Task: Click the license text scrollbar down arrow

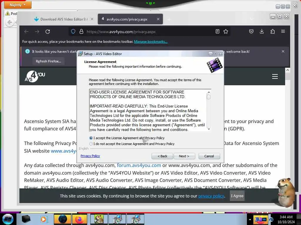Action: (209, 129)
